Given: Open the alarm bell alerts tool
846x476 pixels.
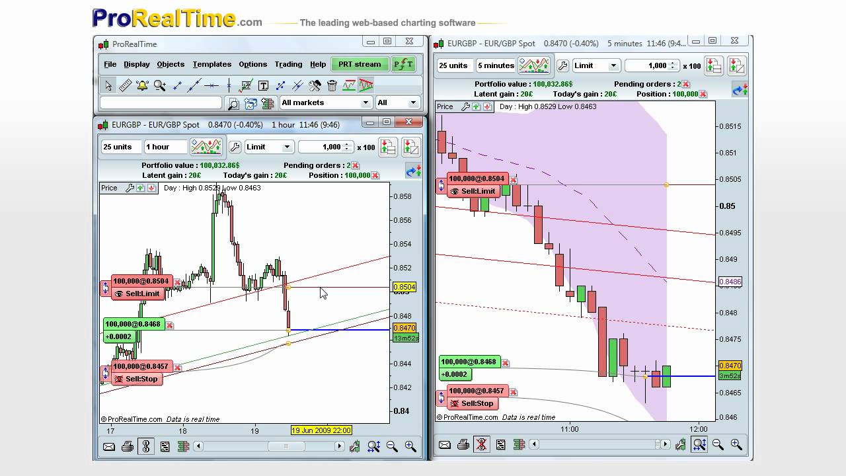Looking at the screenshot, I should click(x=143, y=85).
